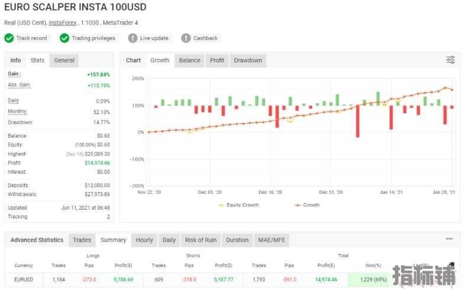465x290 pixels.
Task: Click the Monthly stat label
Action: coord(18,112)
